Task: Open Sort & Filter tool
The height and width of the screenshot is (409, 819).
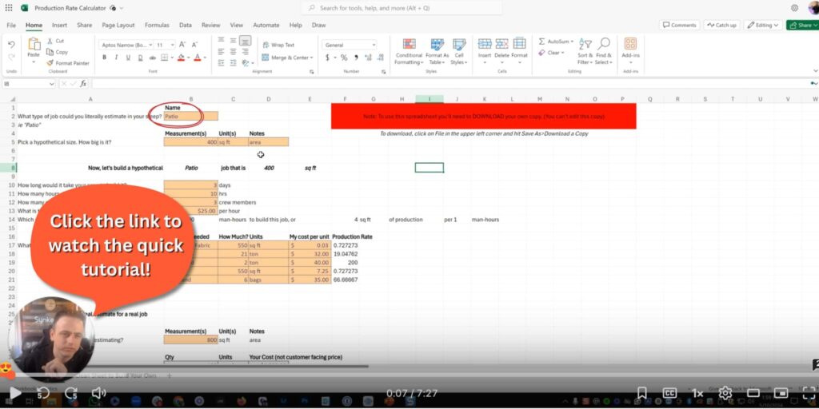Action: [x=584, y=50]
